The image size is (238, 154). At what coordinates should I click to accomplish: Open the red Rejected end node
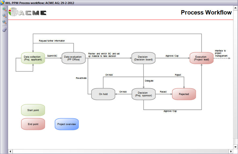click(184, 94)
